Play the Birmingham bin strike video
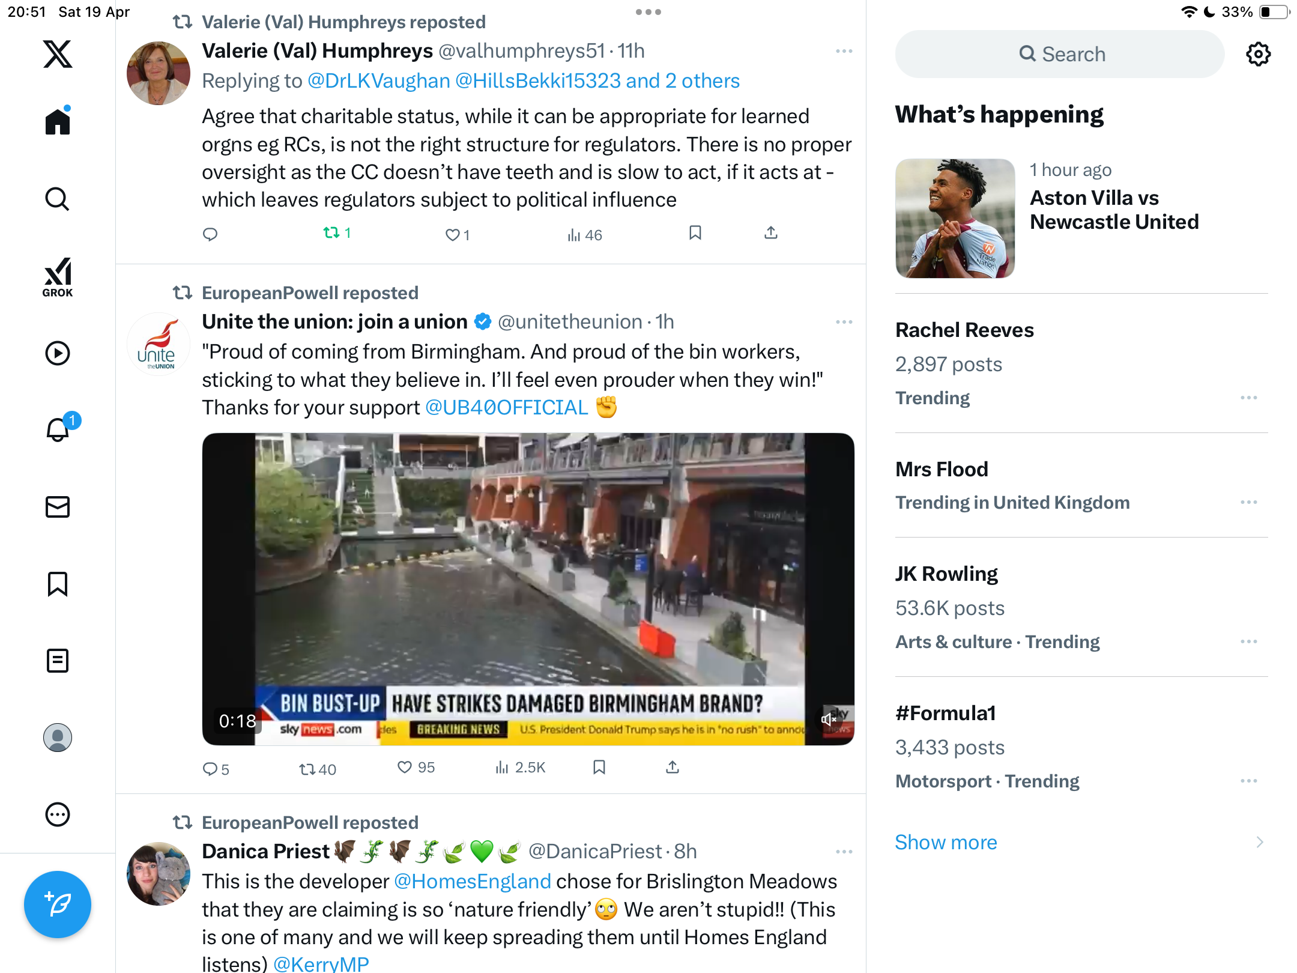1297x973 pixels. 528,589
